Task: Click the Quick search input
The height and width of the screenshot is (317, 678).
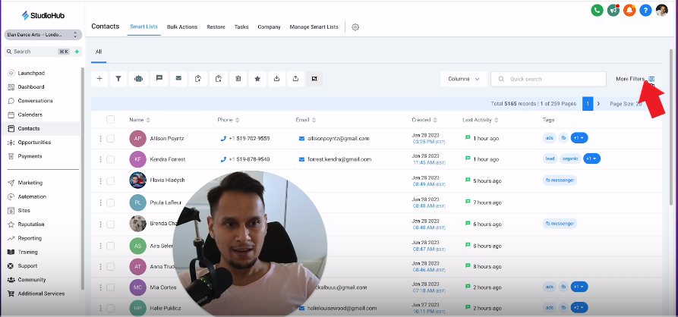Action: point(548,79)
